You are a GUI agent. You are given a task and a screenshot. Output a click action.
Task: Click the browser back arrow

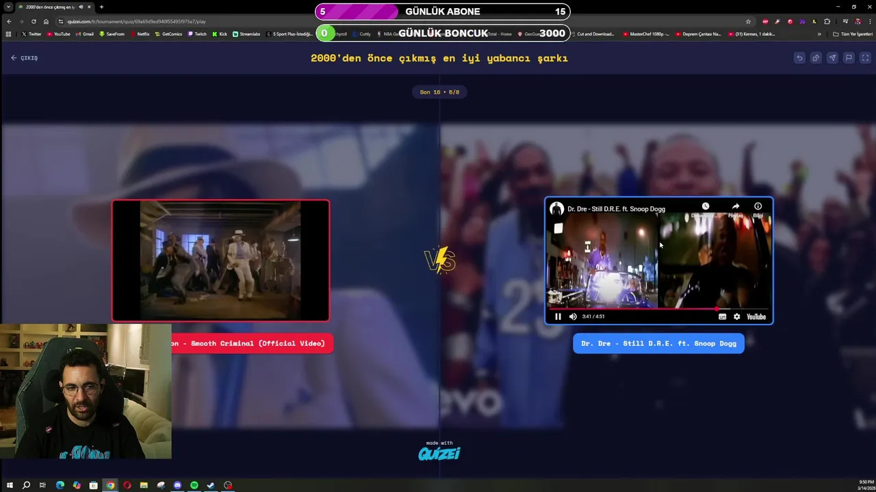(x=9, y=21)
